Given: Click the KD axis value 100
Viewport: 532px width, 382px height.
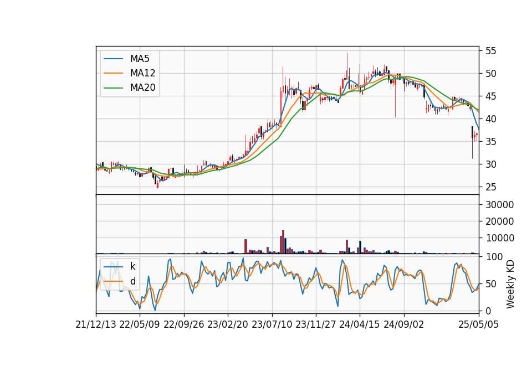Looking at the screenshot, I should [494, 257].
